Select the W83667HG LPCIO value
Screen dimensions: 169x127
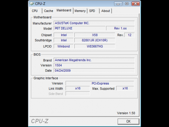(95, 46)
